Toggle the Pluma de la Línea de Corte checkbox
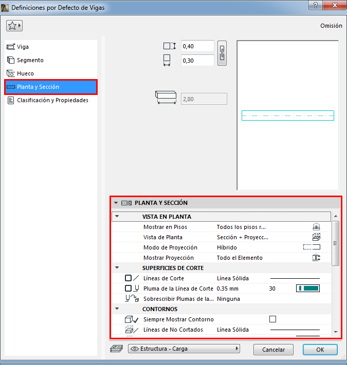 click(128, 288)
